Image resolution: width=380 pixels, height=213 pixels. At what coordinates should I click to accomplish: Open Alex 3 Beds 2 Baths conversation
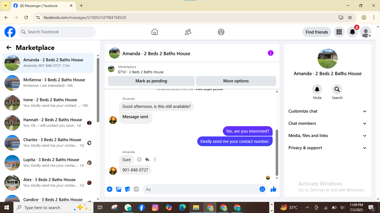pyautogui.click(x=48, y=183)
